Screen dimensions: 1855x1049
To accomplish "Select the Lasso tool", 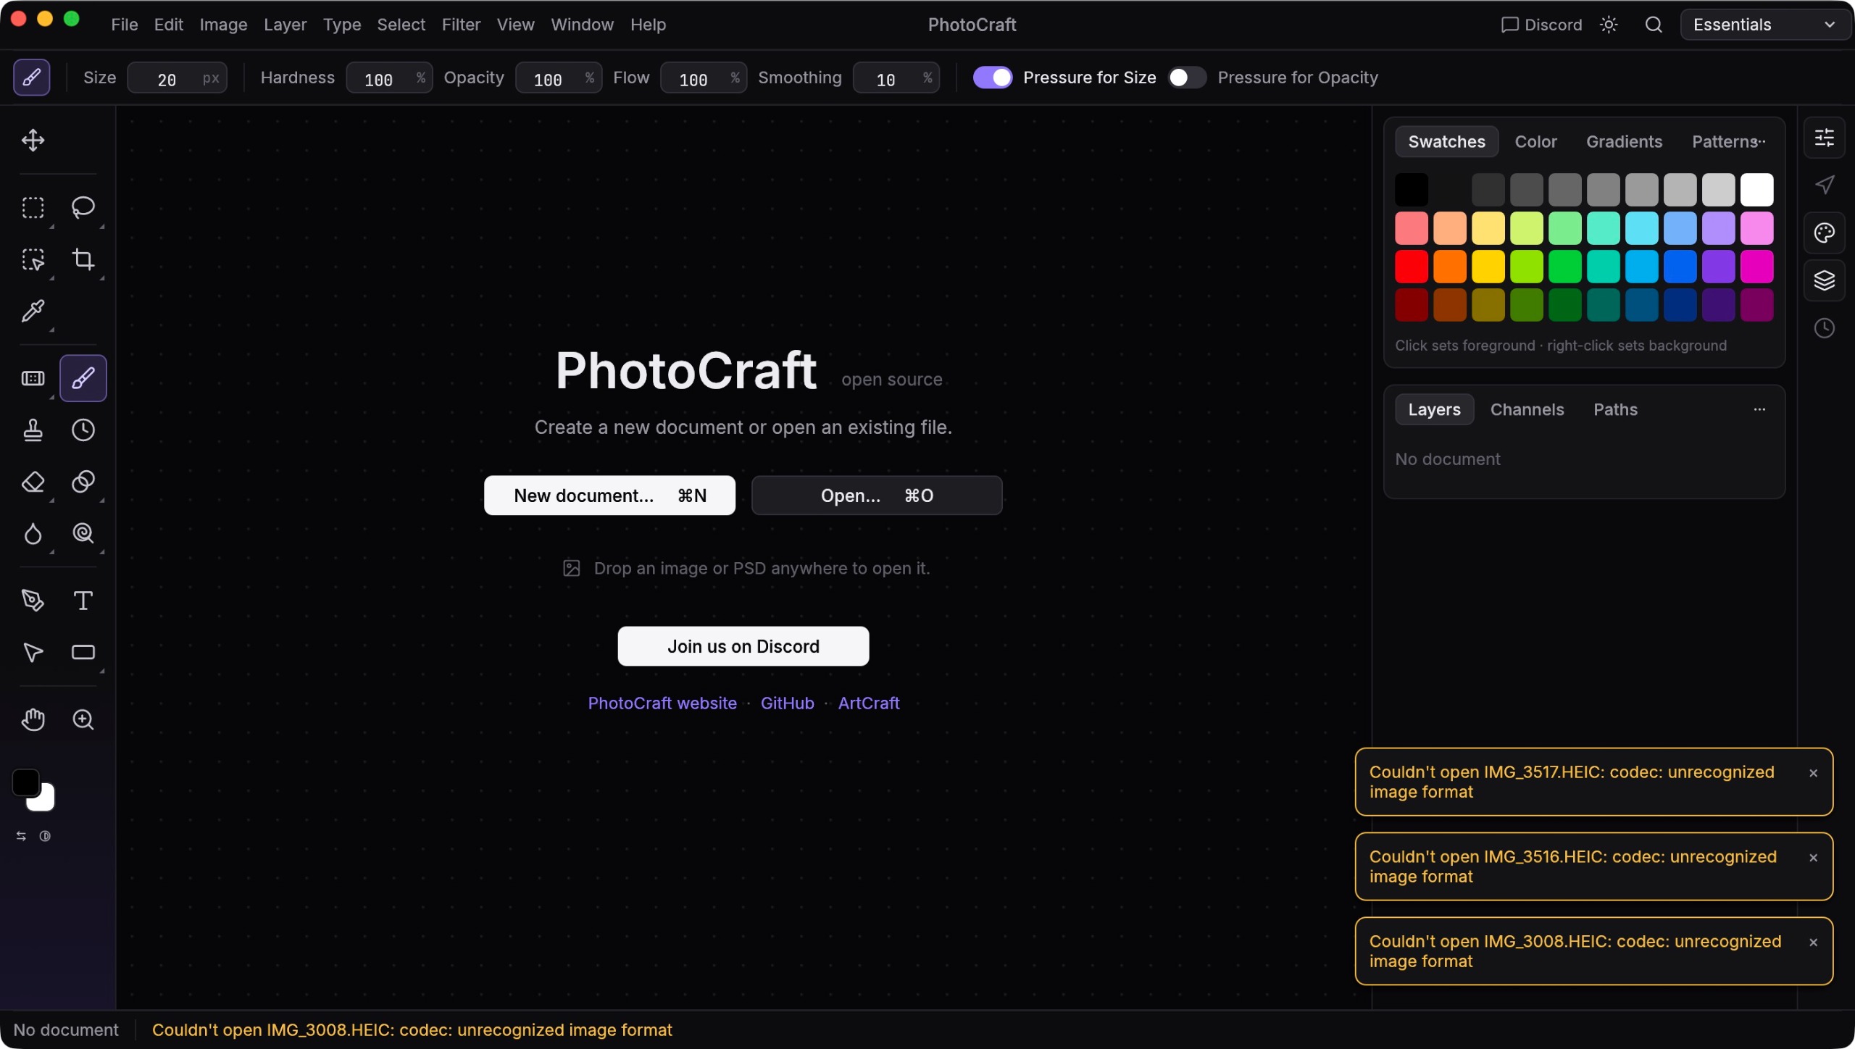I will pos(83,208).
